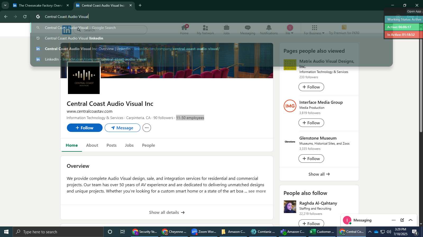Open the 'Inc: Overview | LinkedIn' suggestion

click(x=212, y=49)
